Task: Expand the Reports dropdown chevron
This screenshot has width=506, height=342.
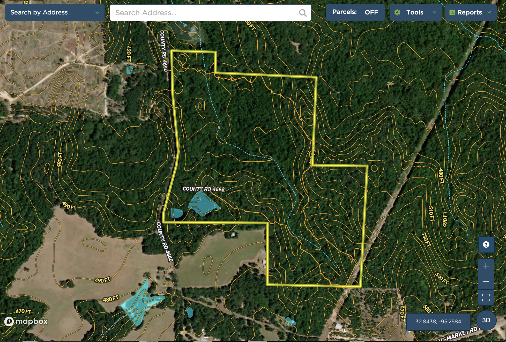Action: click(489, 12)
